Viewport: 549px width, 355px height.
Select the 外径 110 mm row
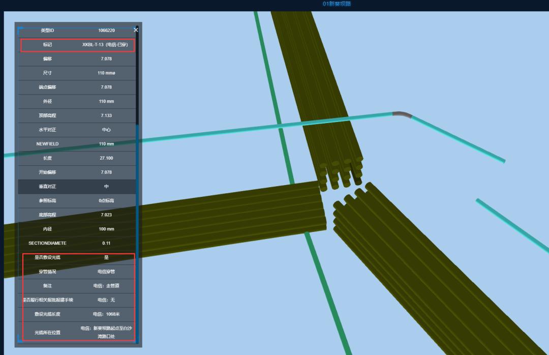pyautogui.click(x=77, y=102)
